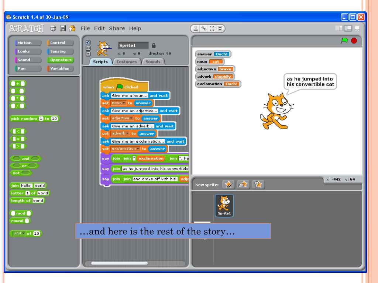Open the Variables blocks category
Viewport: 378px width, 283px height.
(60, 68)
